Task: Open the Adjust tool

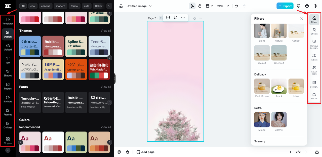Action: pyautogui.click(x=314, y=57)
